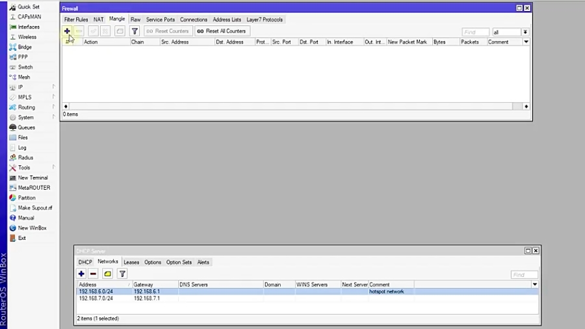Open Manual from sidebar
This screenshot has height=329, width=585.
click(x=26, y=218)
